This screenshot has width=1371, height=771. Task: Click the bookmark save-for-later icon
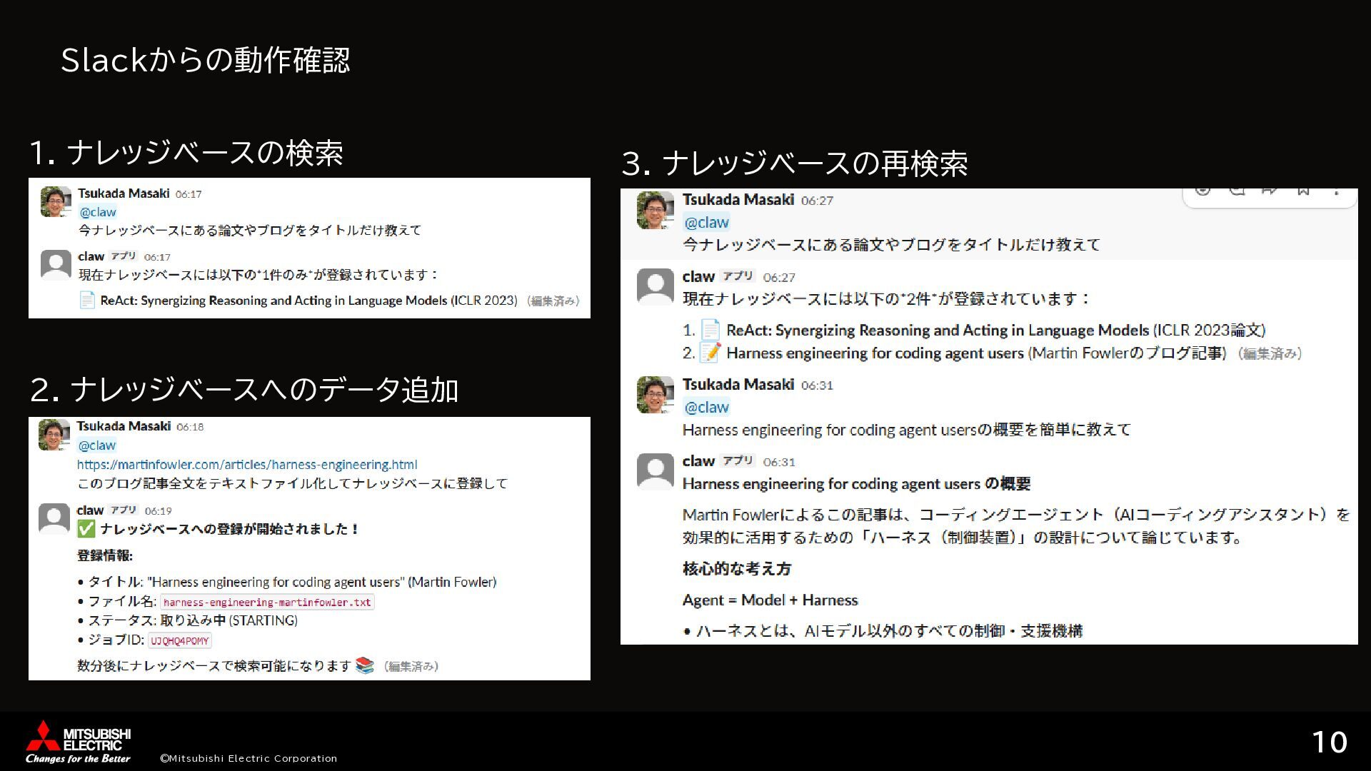(x=1303, y=191)
